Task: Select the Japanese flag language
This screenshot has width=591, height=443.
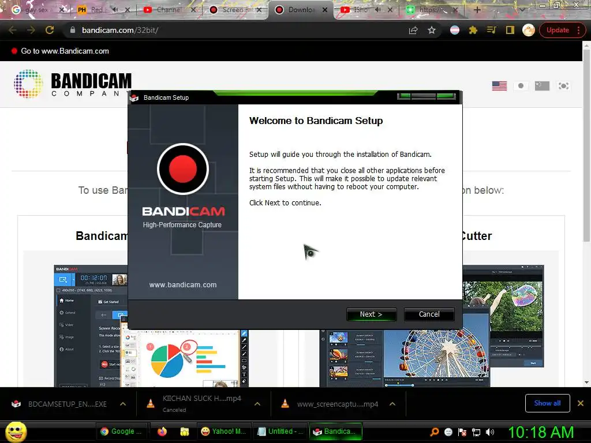Action: pyautogui.click(x=521, y=86)
